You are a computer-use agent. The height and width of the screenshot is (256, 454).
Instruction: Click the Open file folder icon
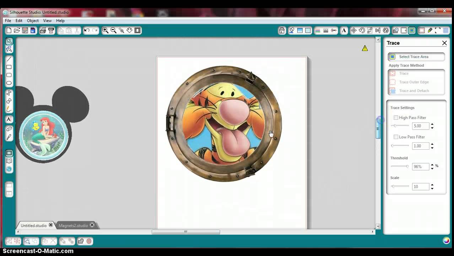(17, 31)
